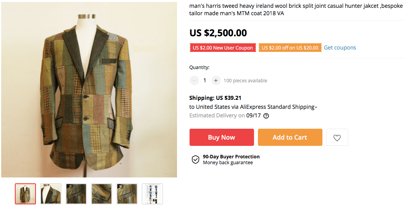Image resolution: width=408 pixels, height=211 pixels.
Task: Add product to wishlist with heart icon
Action: 337,138
